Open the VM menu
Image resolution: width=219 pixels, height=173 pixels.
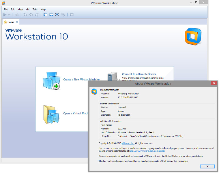[x=27, y=10]
